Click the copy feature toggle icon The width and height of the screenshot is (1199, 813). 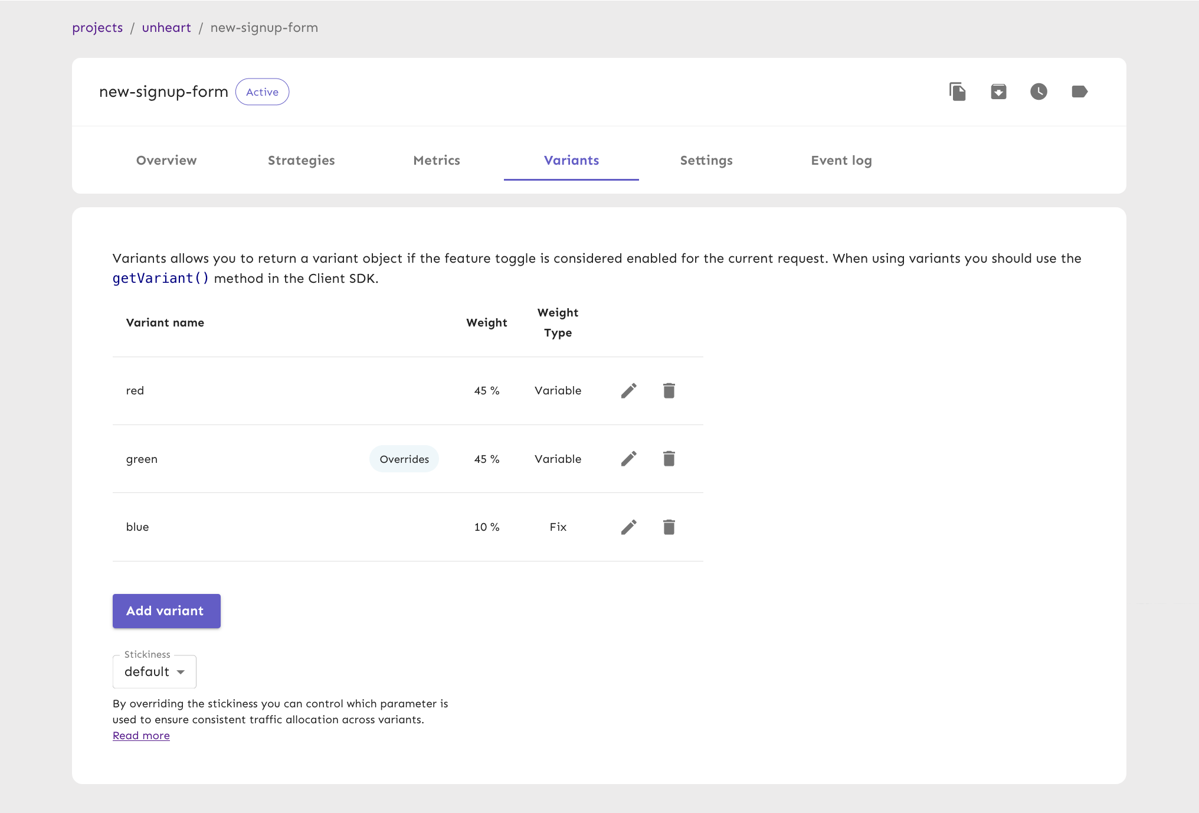[957, 92]
